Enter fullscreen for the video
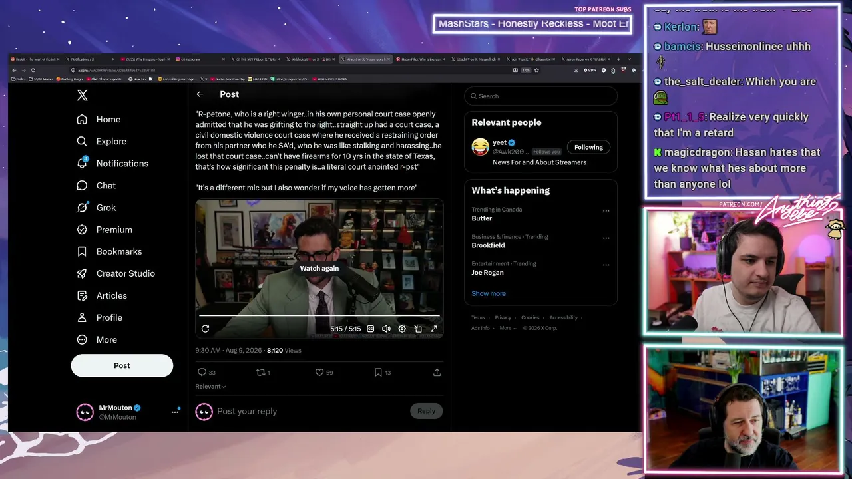 coord(434,329)
